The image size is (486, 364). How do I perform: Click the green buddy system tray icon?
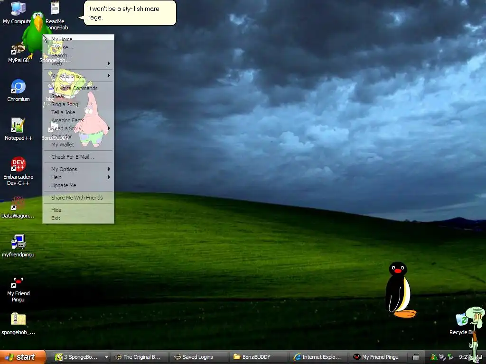(434, 357)
